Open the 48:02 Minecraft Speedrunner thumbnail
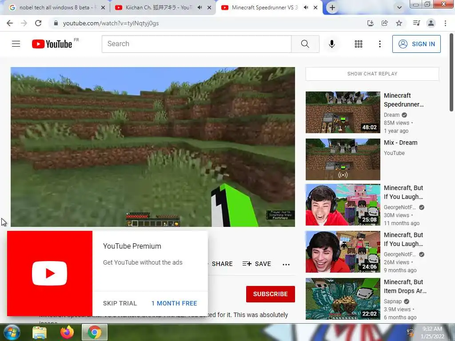455x341 pixels. click(x=343, y=112)
